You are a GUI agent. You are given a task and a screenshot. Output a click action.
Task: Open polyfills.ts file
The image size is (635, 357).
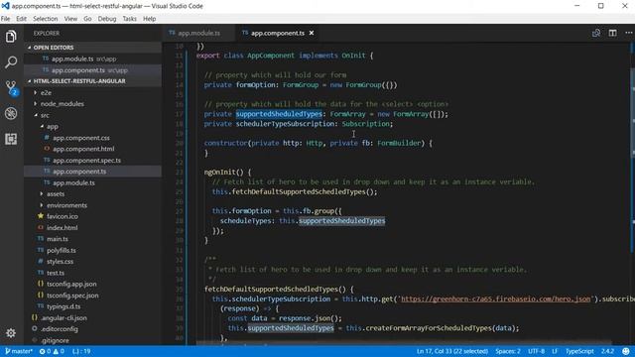pyautogui.click(x=92, y=250)
